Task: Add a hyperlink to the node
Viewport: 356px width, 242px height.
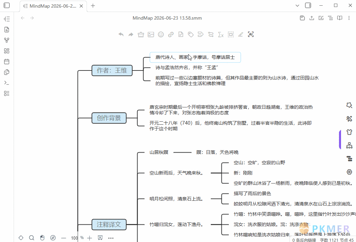Action: click(171, 35)
